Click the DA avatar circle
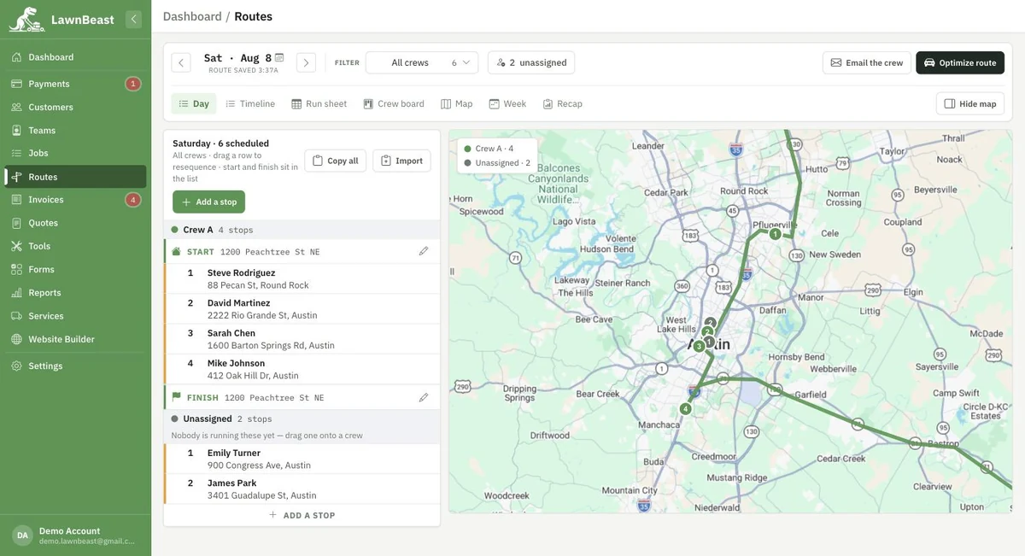1025x556 pixels. pyautogui.click(x=22, y=536)
